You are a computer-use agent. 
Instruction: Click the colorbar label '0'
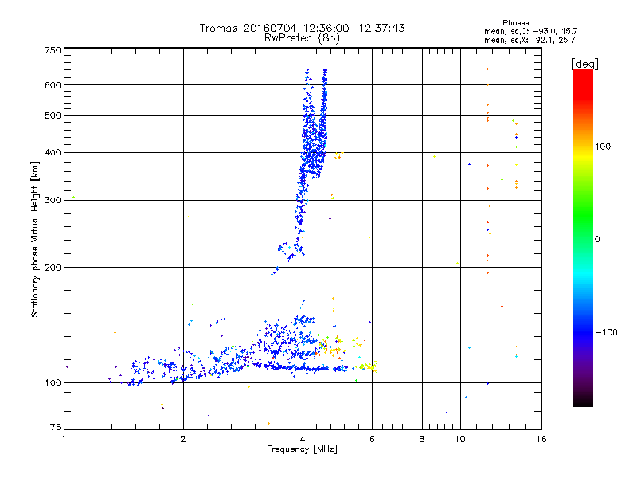pyautogui.click(x=597, y=240)
